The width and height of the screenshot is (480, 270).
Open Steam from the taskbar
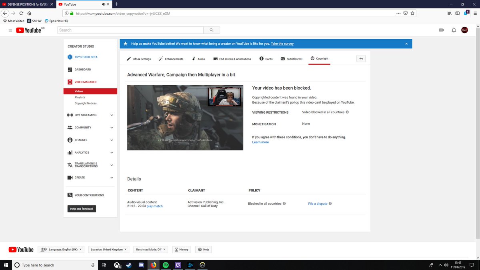(129, 265)
